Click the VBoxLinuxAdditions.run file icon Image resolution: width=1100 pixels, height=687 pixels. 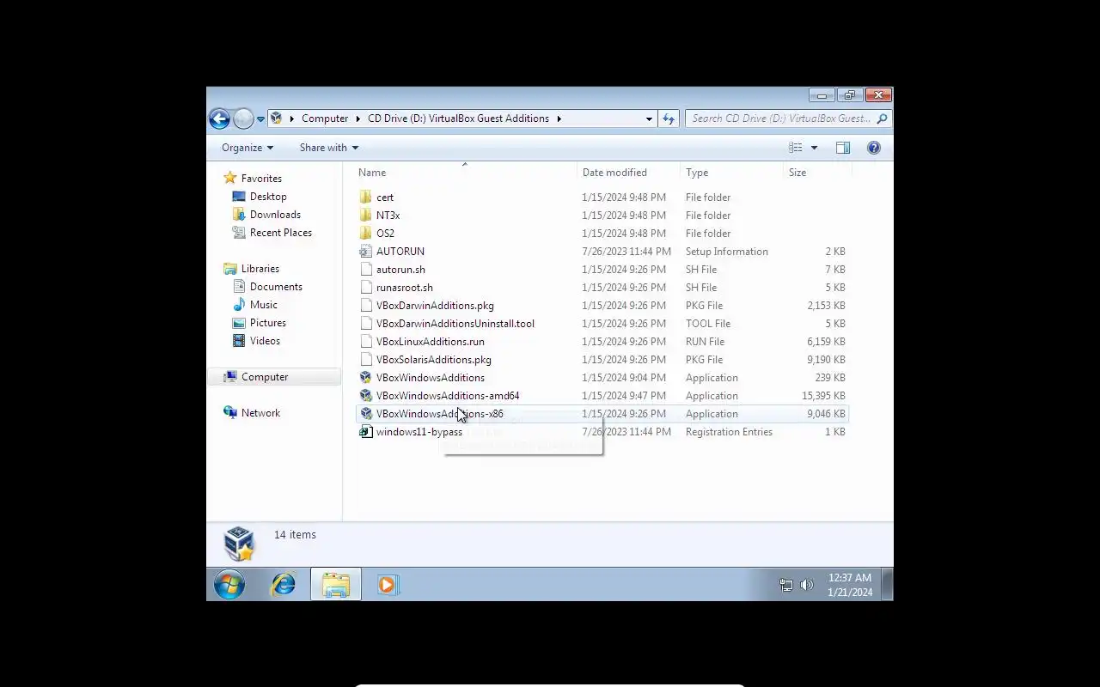[365, 342]
